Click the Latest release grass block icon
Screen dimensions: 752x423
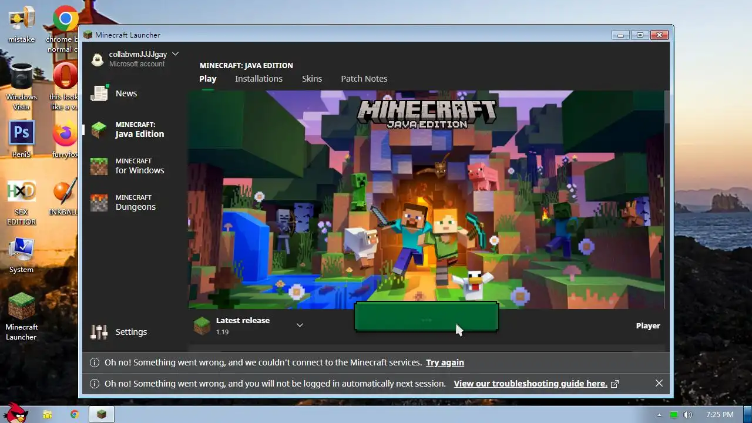point(202,325)
